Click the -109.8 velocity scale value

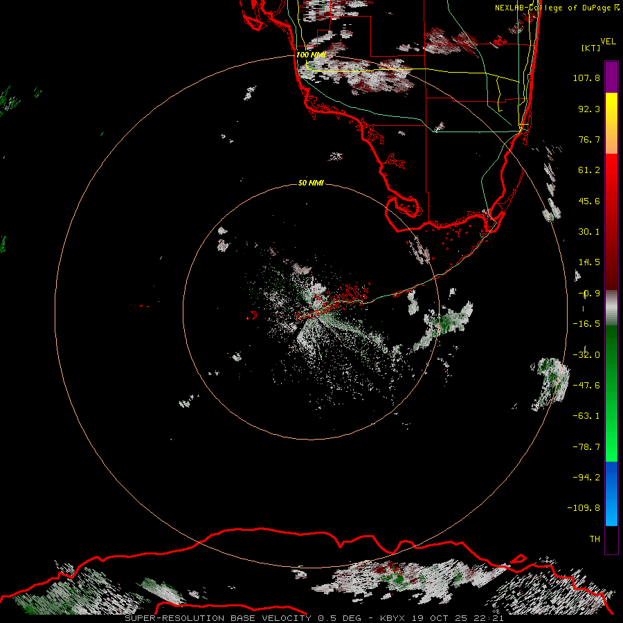tap(584, 508)
